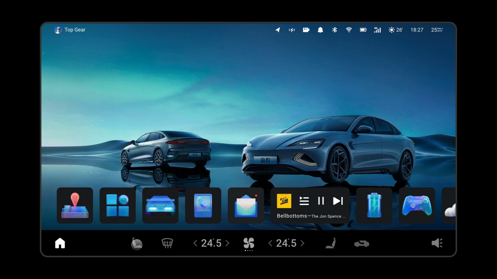Viewport: 497px width, 279px height.
Task: Open the Messages envelope app
Action: 246,205
